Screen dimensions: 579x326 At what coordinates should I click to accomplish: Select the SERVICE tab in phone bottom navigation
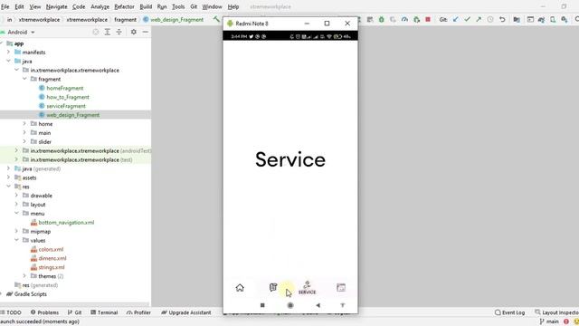307,288
